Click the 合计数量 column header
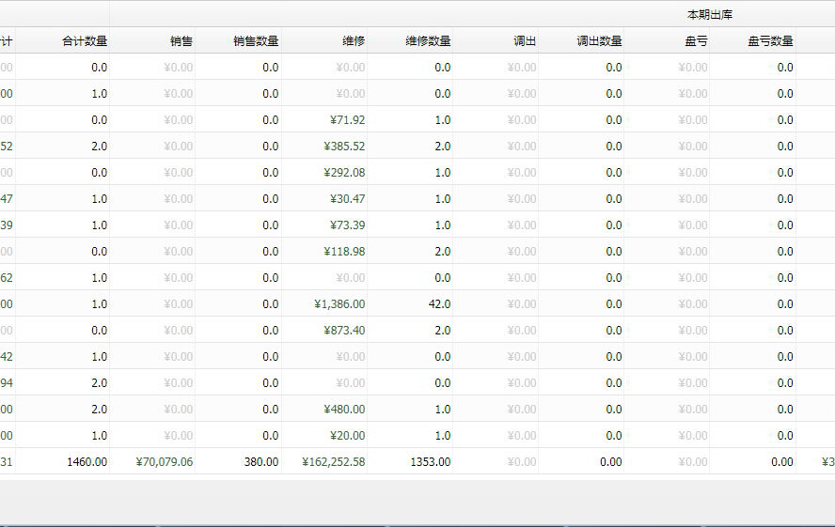The width and height of the screenshot is (835, 527). [84, 41]
